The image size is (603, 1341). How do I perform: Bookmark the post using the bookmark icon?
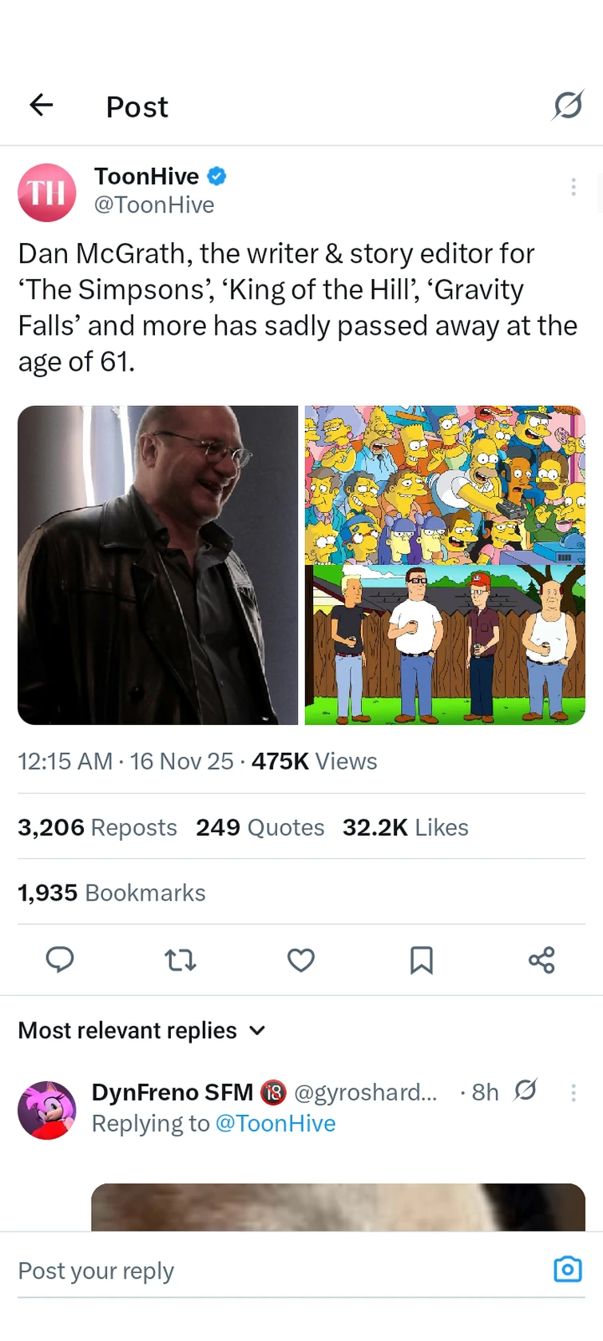[422, 961]
